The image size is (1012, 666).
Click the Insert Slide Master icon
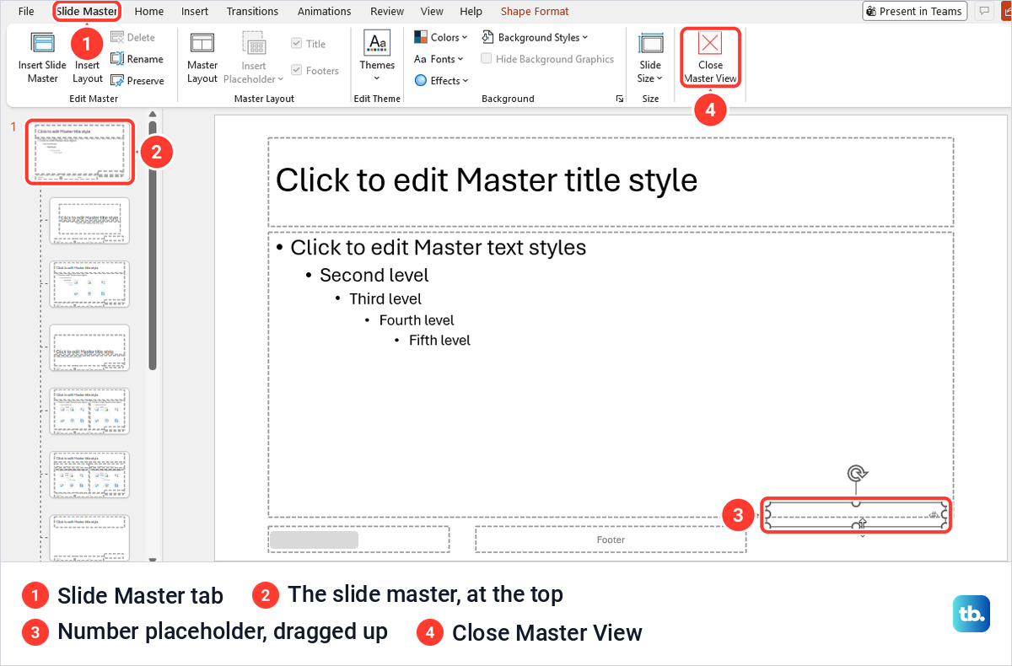(42, 44)
